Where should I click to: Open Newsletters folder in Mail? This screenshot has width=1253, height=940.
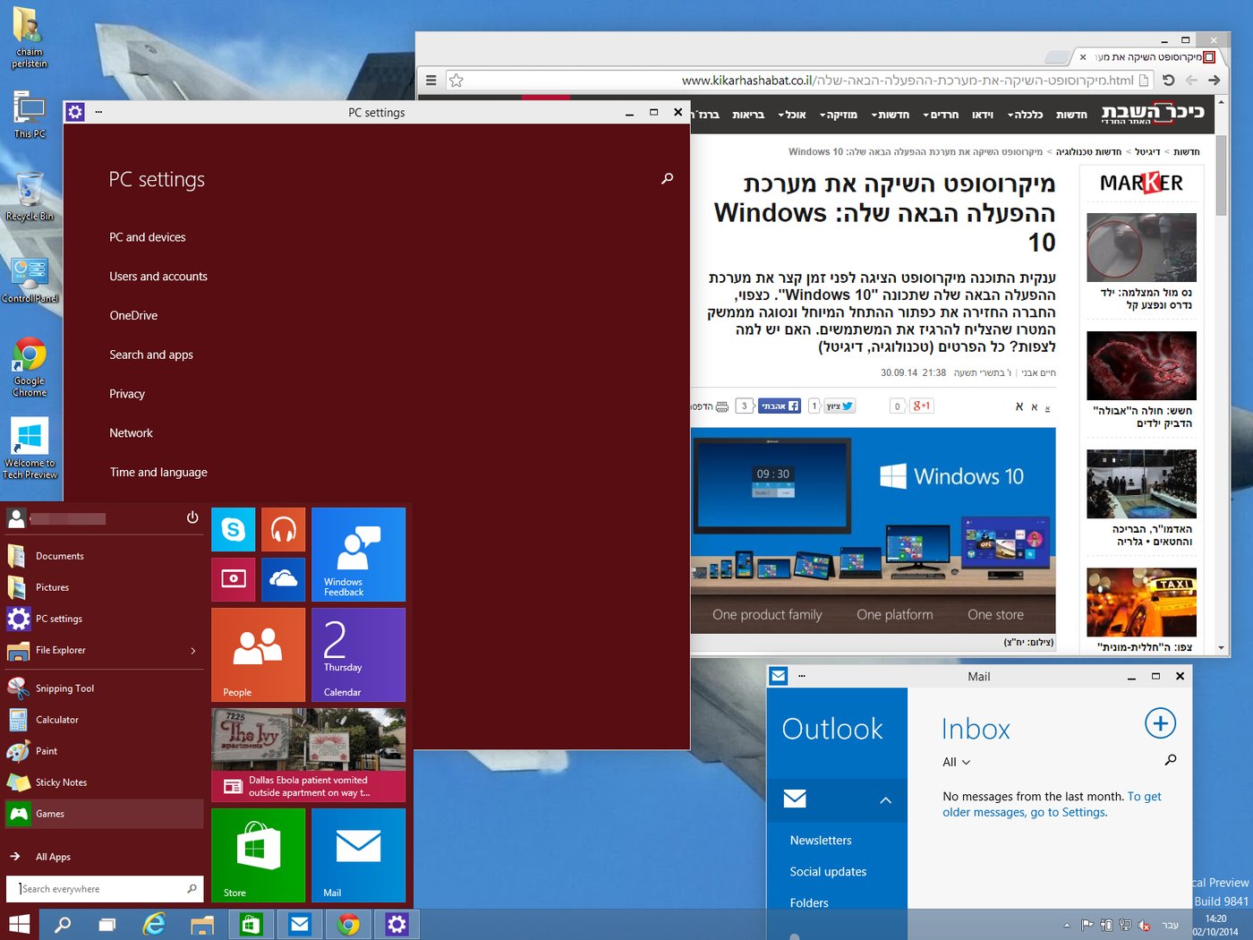(x=821, y=841)
